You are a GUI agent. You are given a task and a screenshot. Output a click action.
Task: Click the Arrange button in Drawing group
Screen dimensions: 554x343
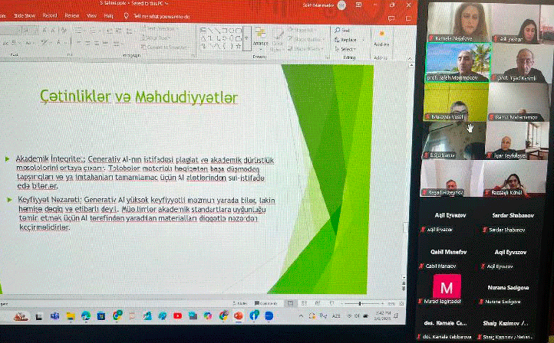pos(261,42)
